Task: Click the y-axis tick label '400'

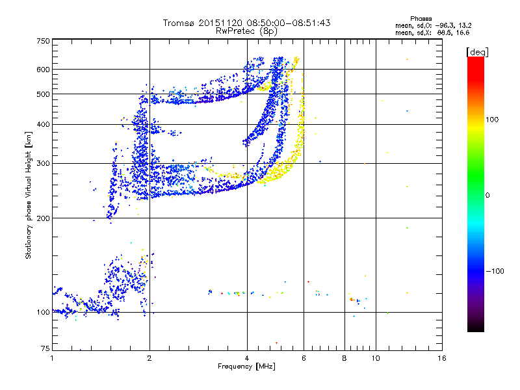Action: pyautogui.click(x=43, y=125)
